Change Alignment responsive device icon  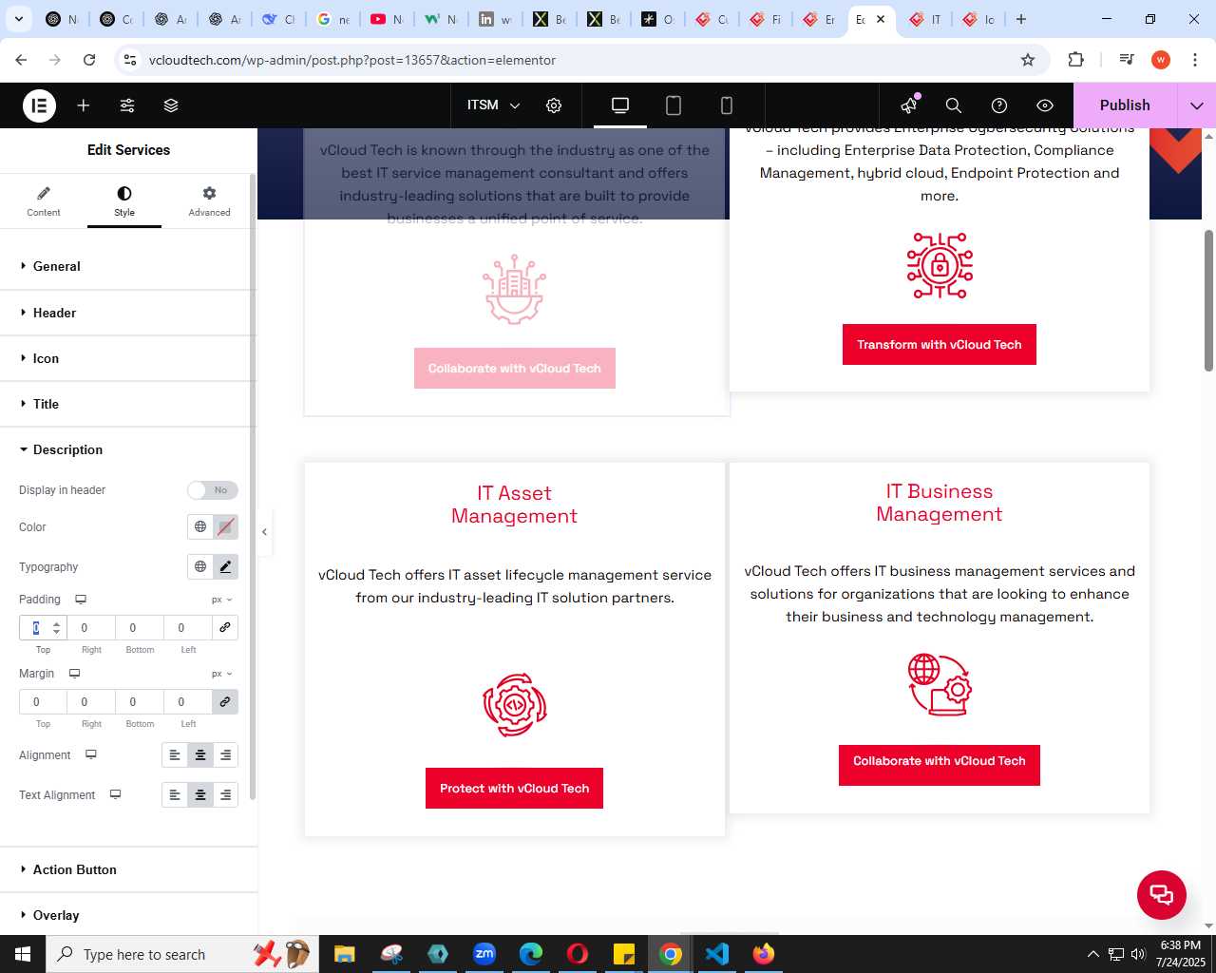click(91, 754)
